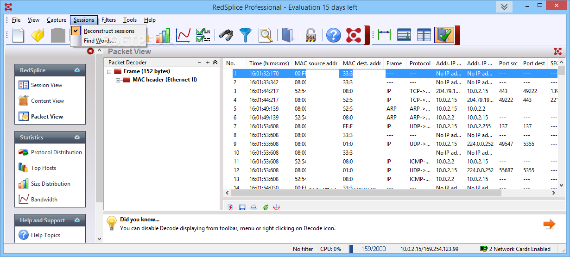
Task: Open the View menu
Action: point(33,20)
